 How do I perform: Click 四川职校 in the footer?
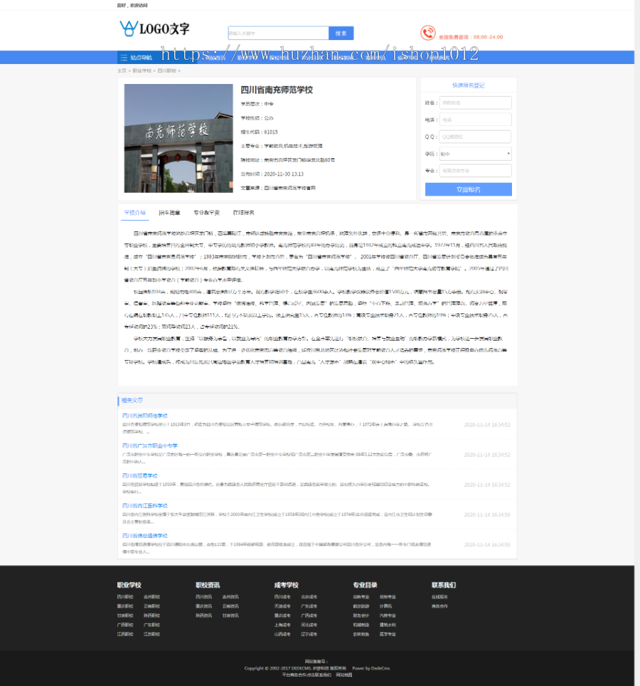125,597
